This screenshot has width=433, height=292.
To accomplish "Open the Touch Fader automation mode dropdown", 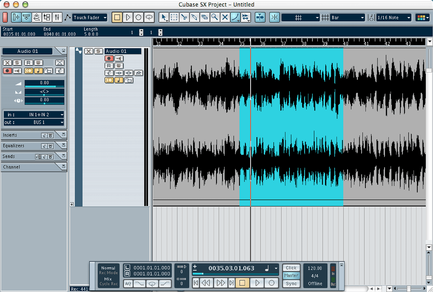I will click(x=90, y=18).
